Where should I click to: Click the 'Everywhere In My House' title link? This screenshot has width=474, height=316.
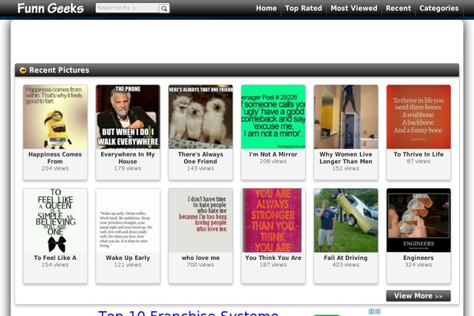[x=128, y=158]
